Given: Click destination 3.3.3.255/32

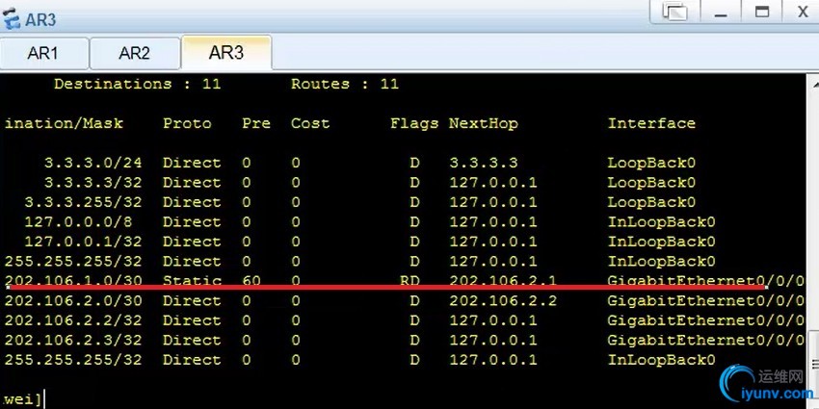Looking at the screenshot, I should (83, 202).
